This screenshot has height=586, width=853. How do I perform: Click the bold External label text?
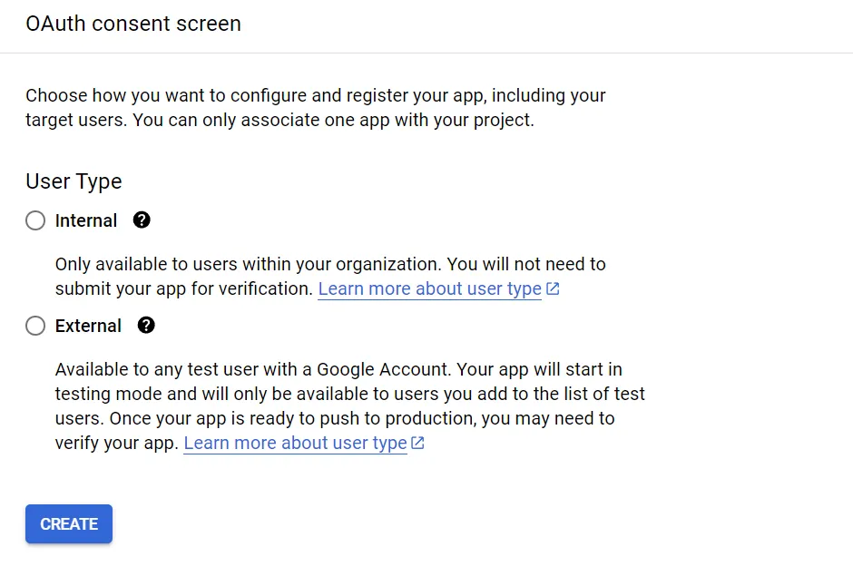click(88, 326)
